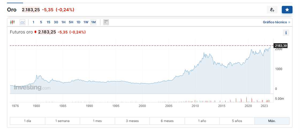300x133 pixels.
Task: Open the news overlay icon in chart toolbar
Action: pos(106,22)
